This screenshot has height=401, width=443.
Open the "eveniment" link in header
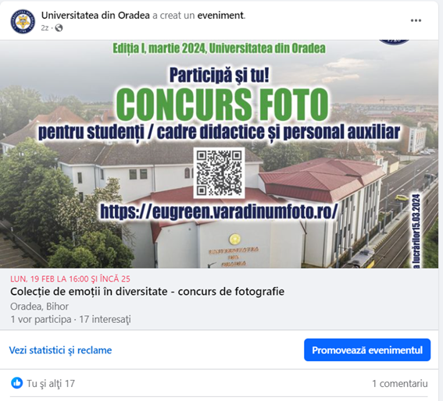(x=220, y=16)
